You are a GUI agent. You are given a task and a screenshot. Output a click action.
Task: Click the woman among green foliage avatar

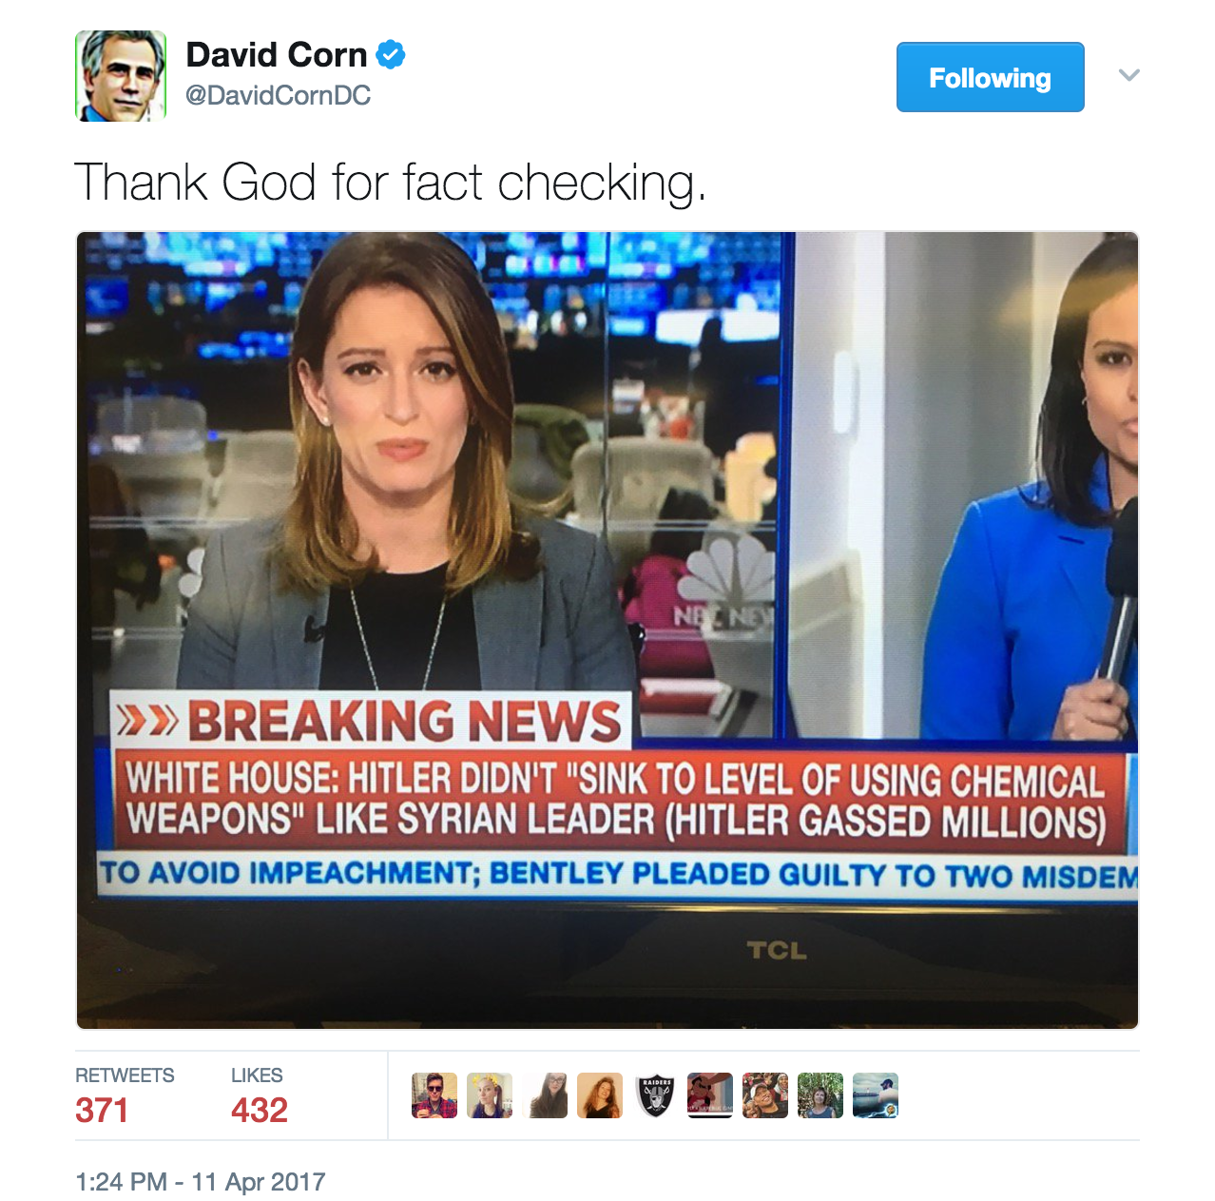[x=820, y=1095]
